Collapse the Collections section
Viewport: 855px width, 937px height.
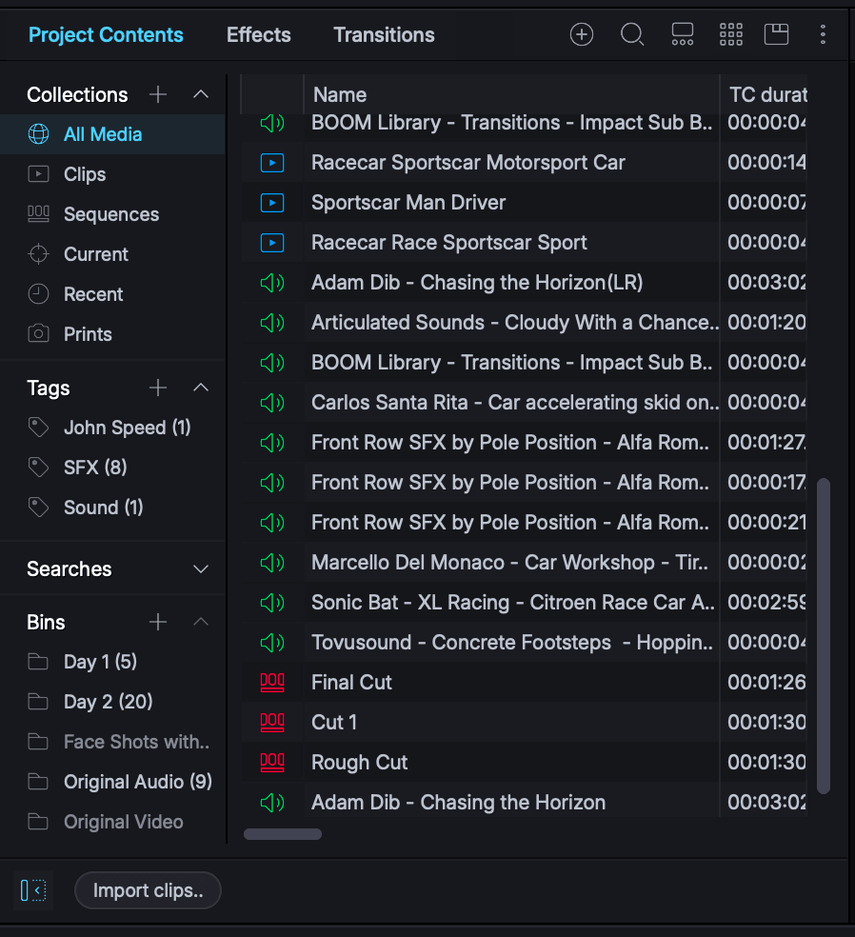click(x=201, y=94)
